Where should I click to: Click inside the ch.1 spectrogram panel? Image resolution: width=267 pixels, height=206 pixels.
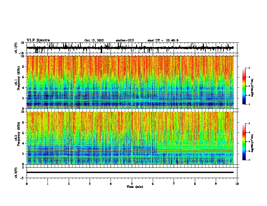tap(130, 82)
